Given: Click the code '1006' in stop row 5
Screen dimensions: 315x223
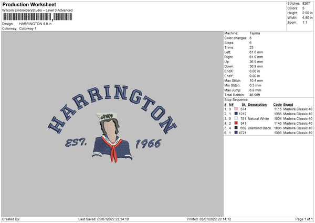Looking at the screenshot, I should click(278, 128).
